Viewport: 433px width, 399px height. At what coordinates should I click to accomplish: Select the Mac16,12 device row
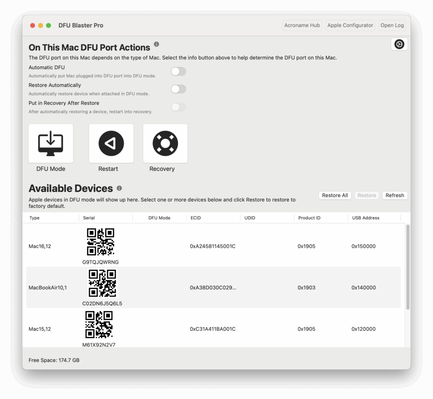point(214,246)
